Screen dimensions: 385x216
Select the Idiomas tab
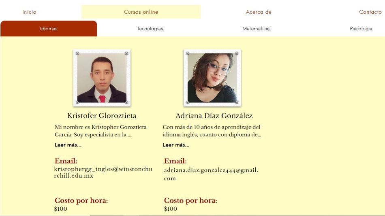point(49,28)
